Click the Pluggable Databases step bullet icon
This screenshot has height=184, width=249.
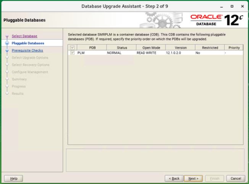point(7,43)
